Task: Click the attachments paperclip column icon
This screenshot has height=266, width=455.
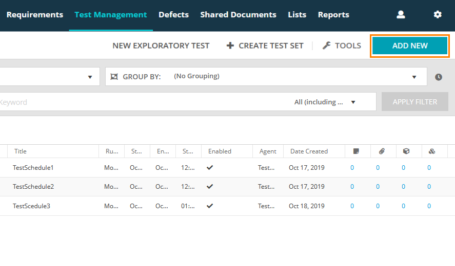Action: click(382, 151)
